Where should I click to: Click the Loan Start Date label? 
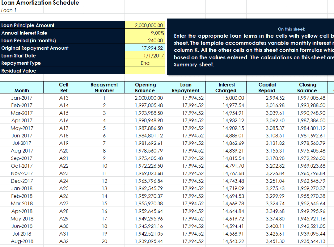pos(18,56)
